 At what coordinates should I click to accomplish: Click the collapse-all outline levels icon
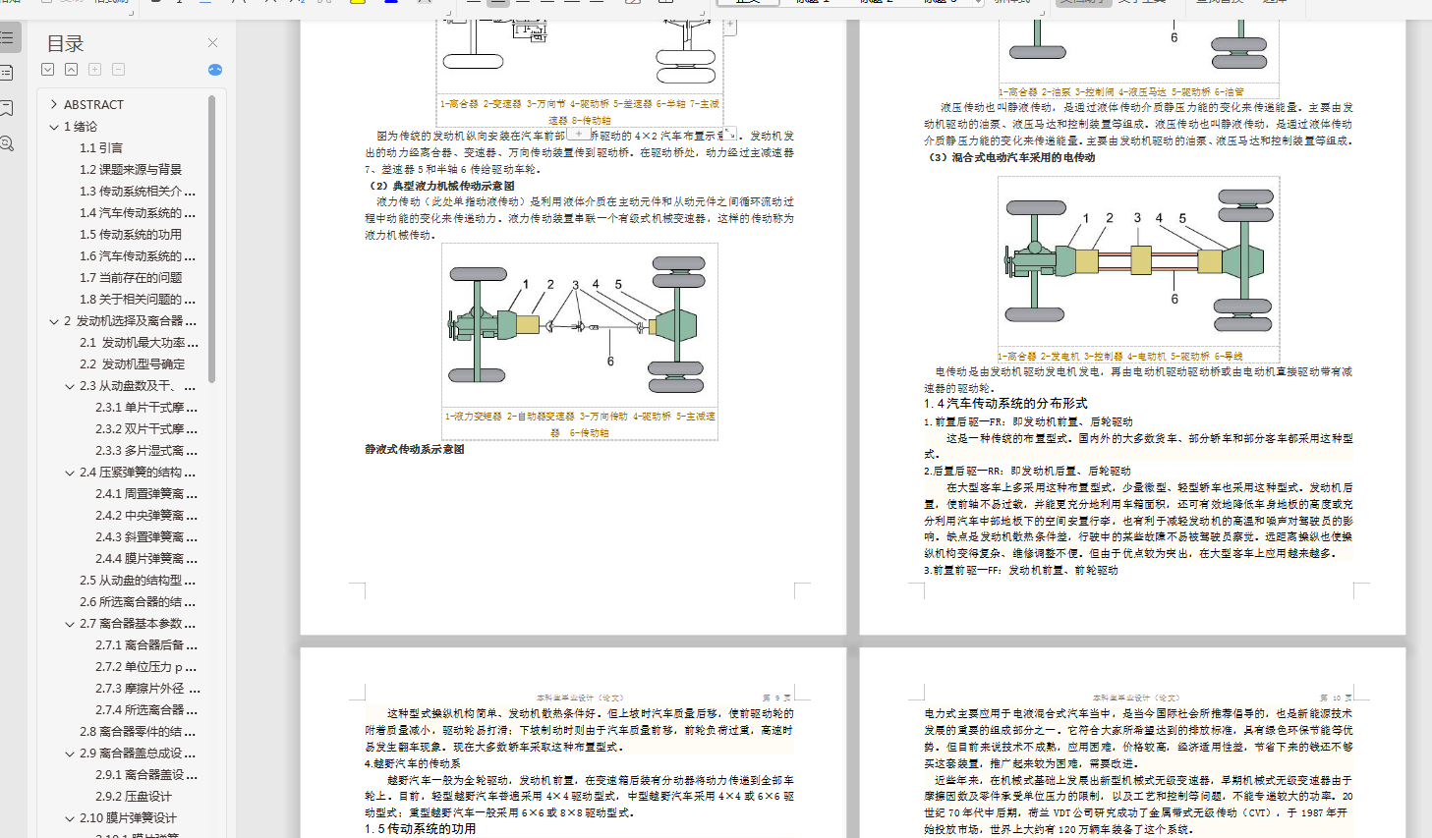point(72,70)
